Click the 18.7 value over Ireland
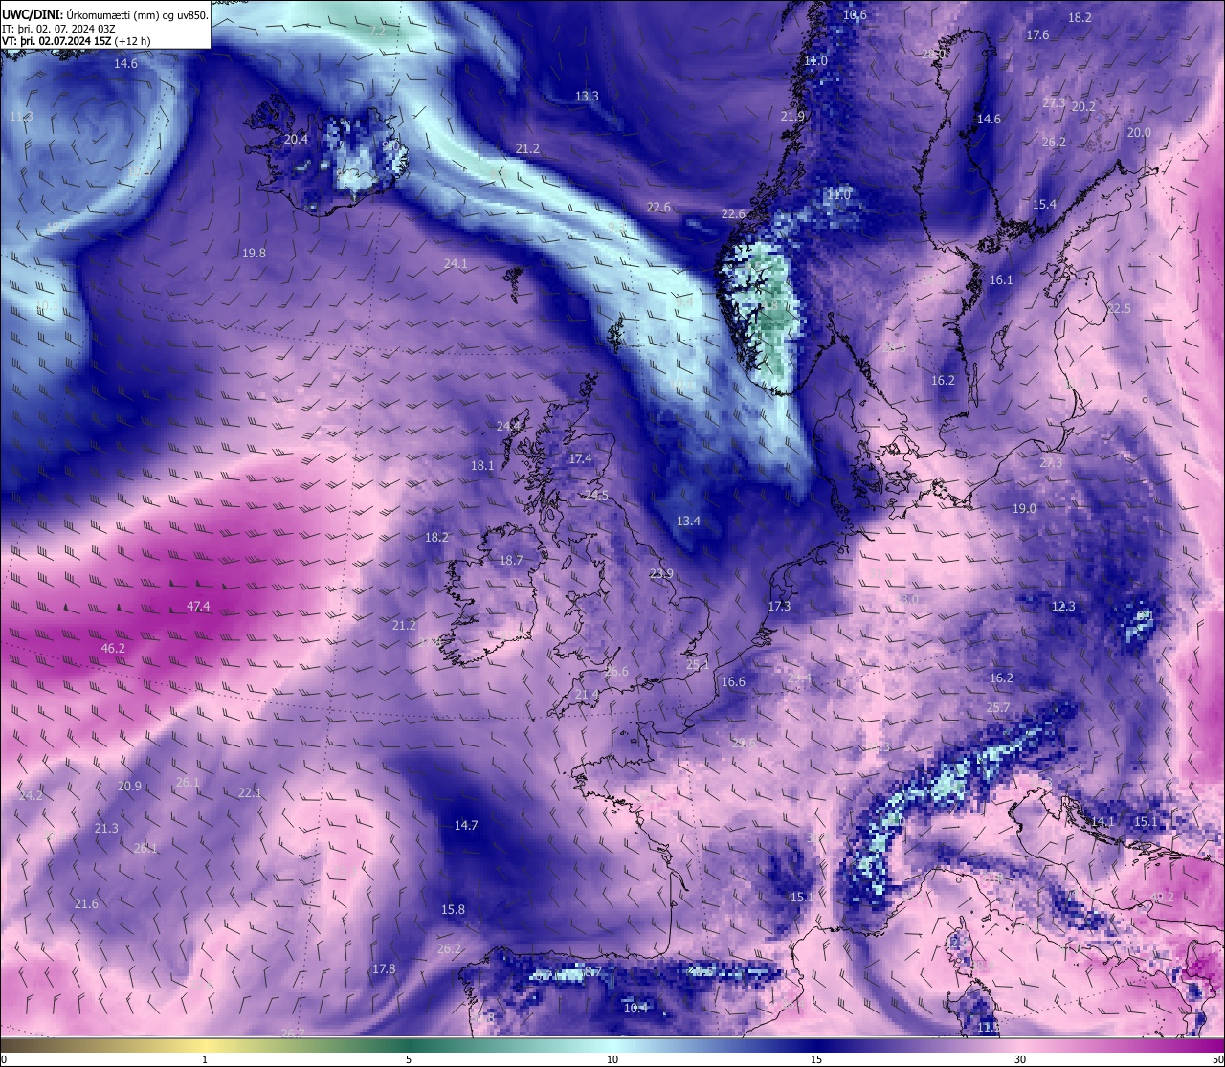The height and width of the screenshot is (1067, 1225). [511, 561]
